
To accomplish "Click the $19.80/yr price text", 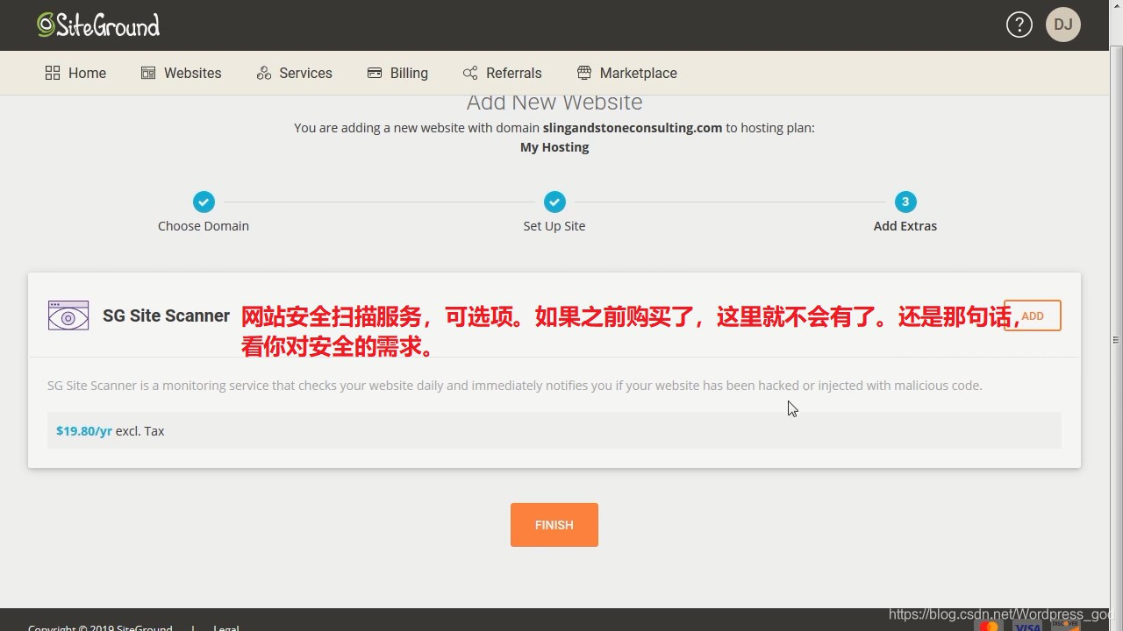I will [x=84, y=431].
